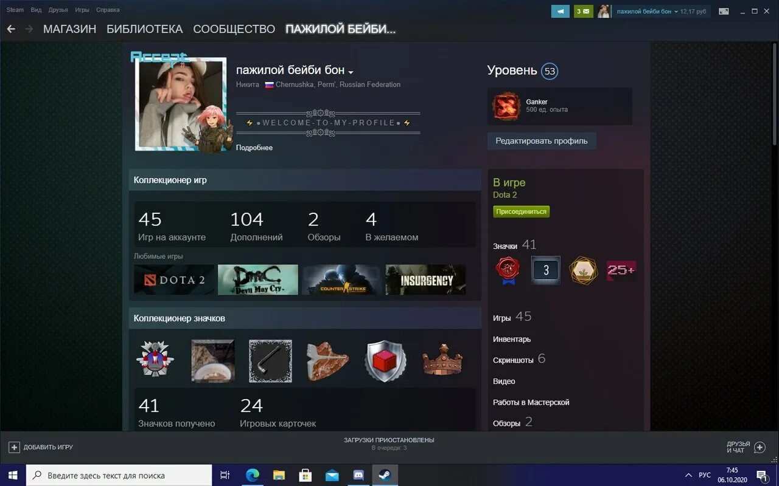The width and height of the screenshot is (779, 486).
Task: Open the red wax seal badge
Action: 506,270
